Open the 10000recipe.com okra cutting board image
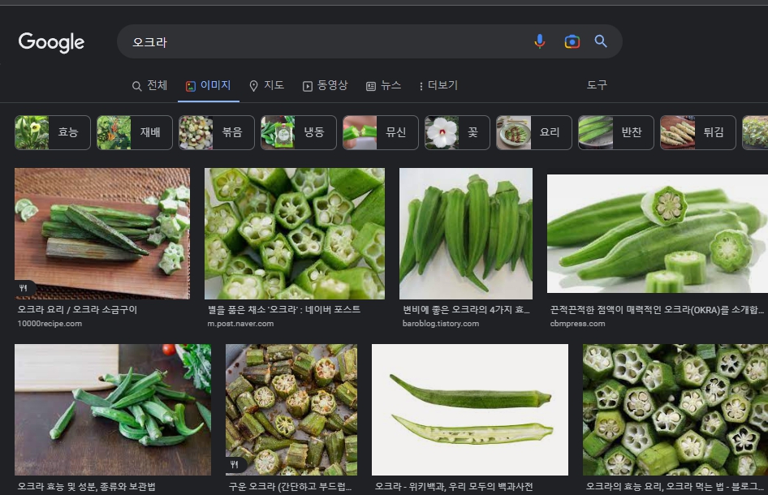Viewport: 768px width, 495px height. [x=102, y=234]
